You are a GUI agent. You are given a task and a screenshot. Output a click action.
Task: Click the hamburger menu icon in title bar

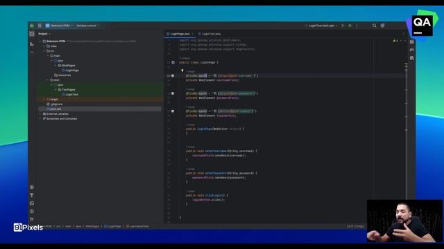tap(40, 26)
